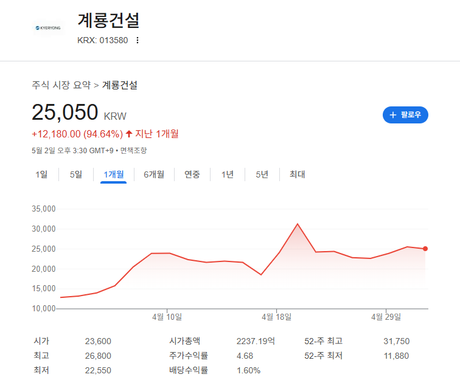
Task: Click the red up-arrow change indicator
Action: (129, 134)
